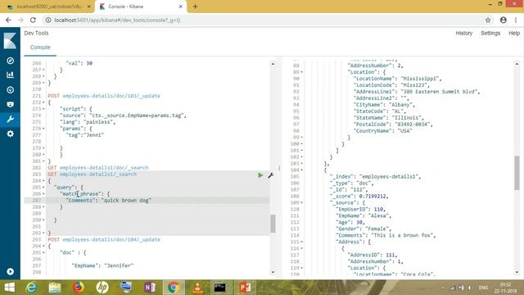Collapse the request body at line 284
The height and width of the screenshot is (295, 524).
coord(43,180)
